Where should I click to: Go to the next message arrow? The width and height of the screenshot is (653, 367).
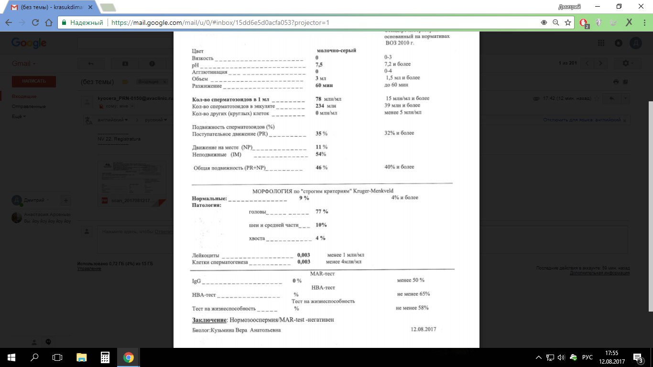coord(601,64)
